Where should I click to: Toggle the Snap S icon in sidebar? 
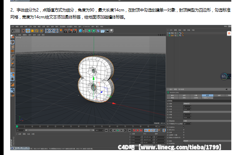click(12, 79)
